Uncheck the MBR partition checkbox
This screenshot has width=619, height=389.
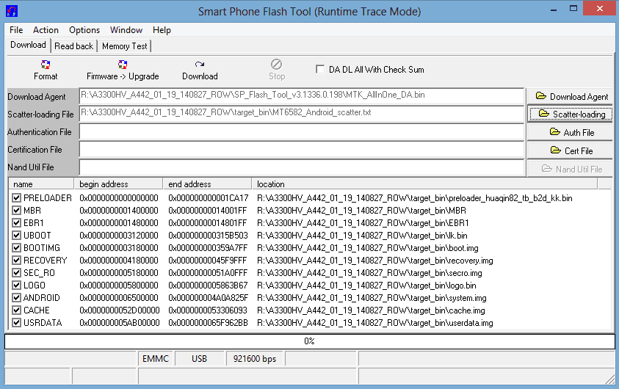point(16,211)
